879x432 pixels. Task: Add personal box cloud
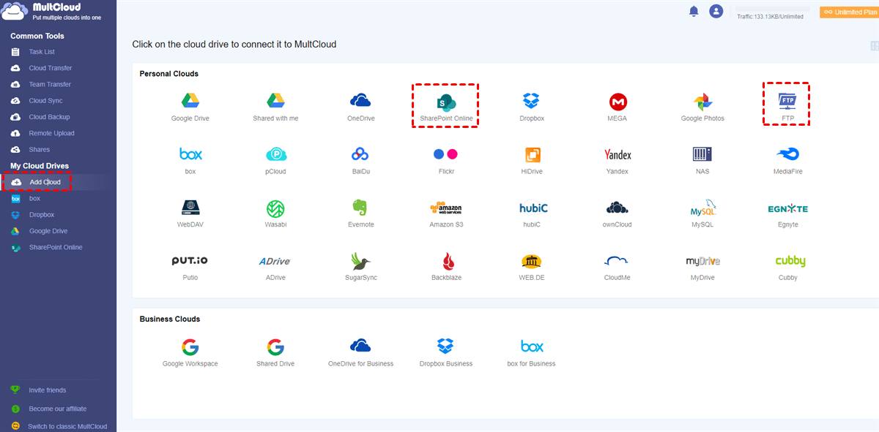coord(190,160)
